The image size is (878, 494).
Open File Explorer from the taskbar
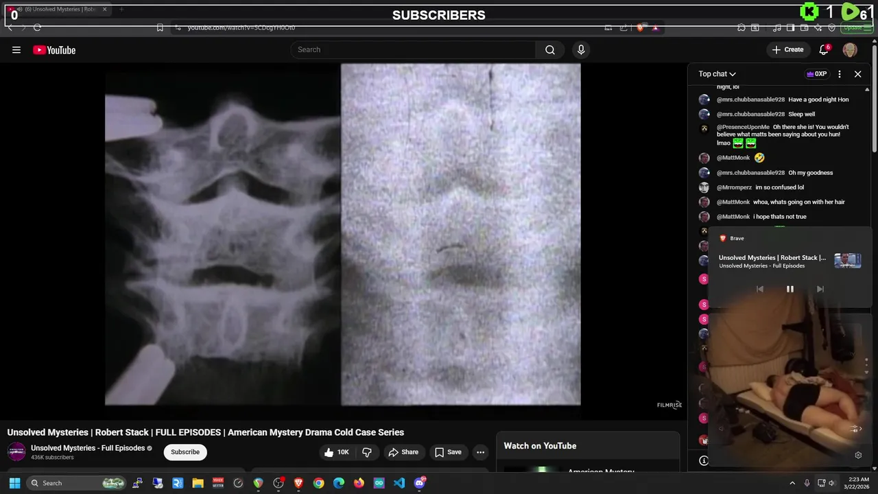click(198, 483)
